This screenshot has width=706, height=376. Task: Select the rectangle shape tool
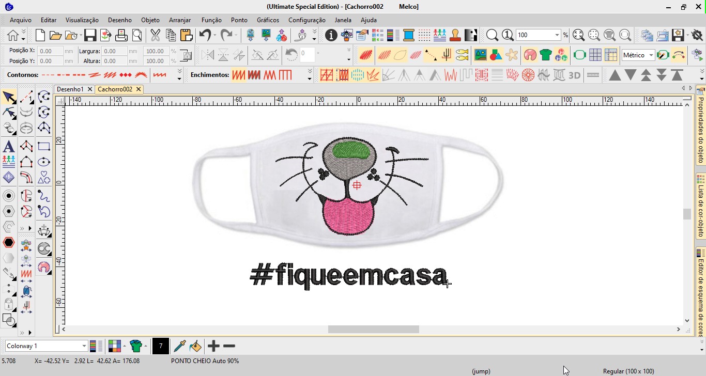coord(44,146)
